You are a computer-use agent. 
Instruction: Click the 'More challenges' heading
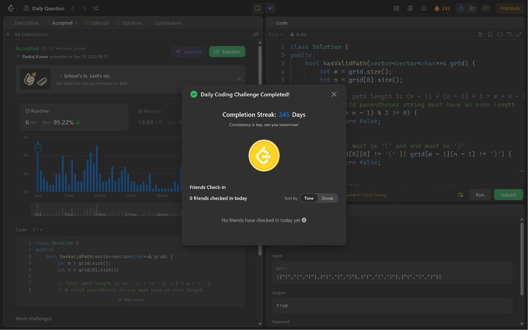pyautogui.click(x=33, y=319)
